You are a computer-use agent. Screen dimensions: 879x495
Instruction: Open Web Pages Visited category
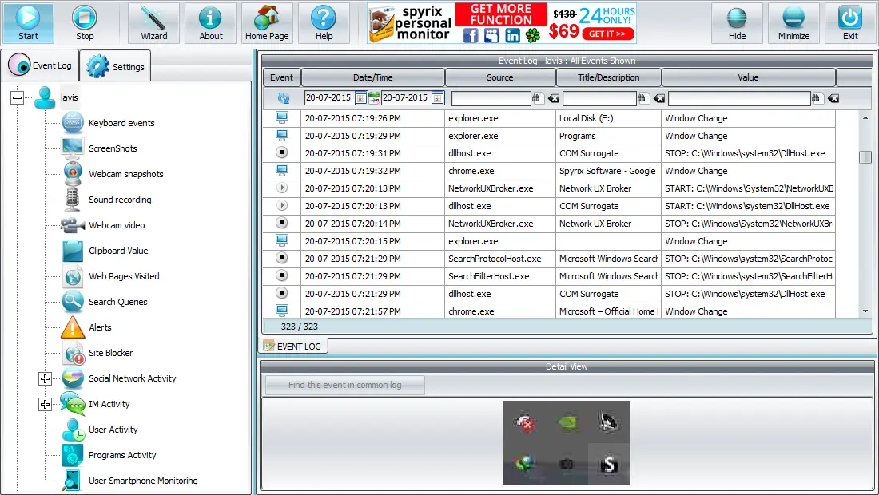(123, 276)
